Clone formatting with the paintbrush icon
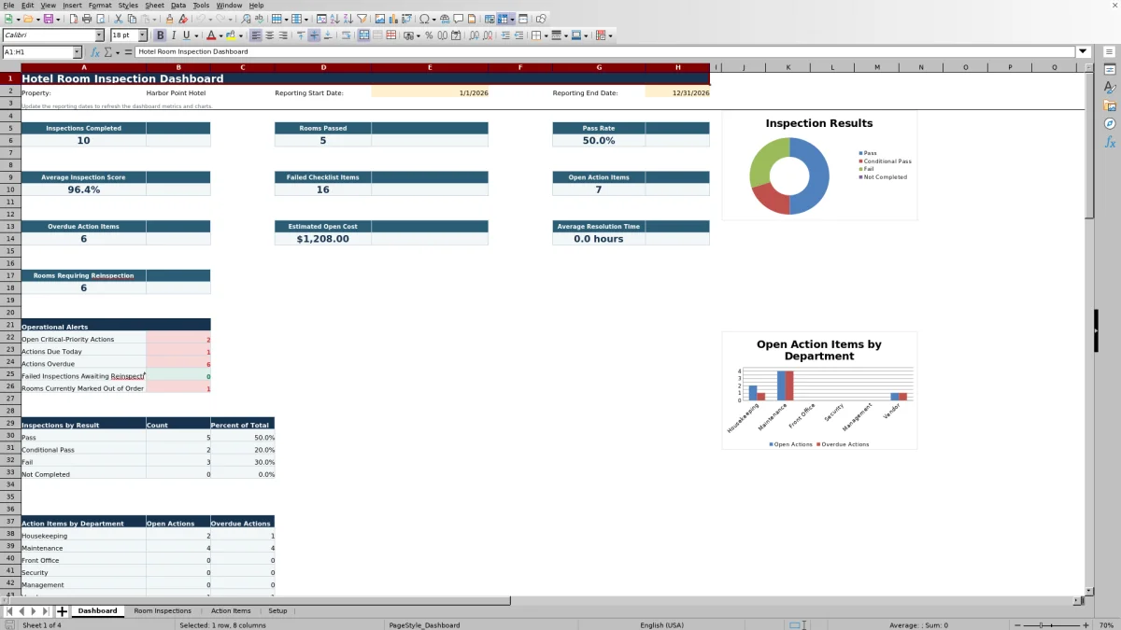The width and height of the screenshot is (1121, 630). (x=169, y=19)
